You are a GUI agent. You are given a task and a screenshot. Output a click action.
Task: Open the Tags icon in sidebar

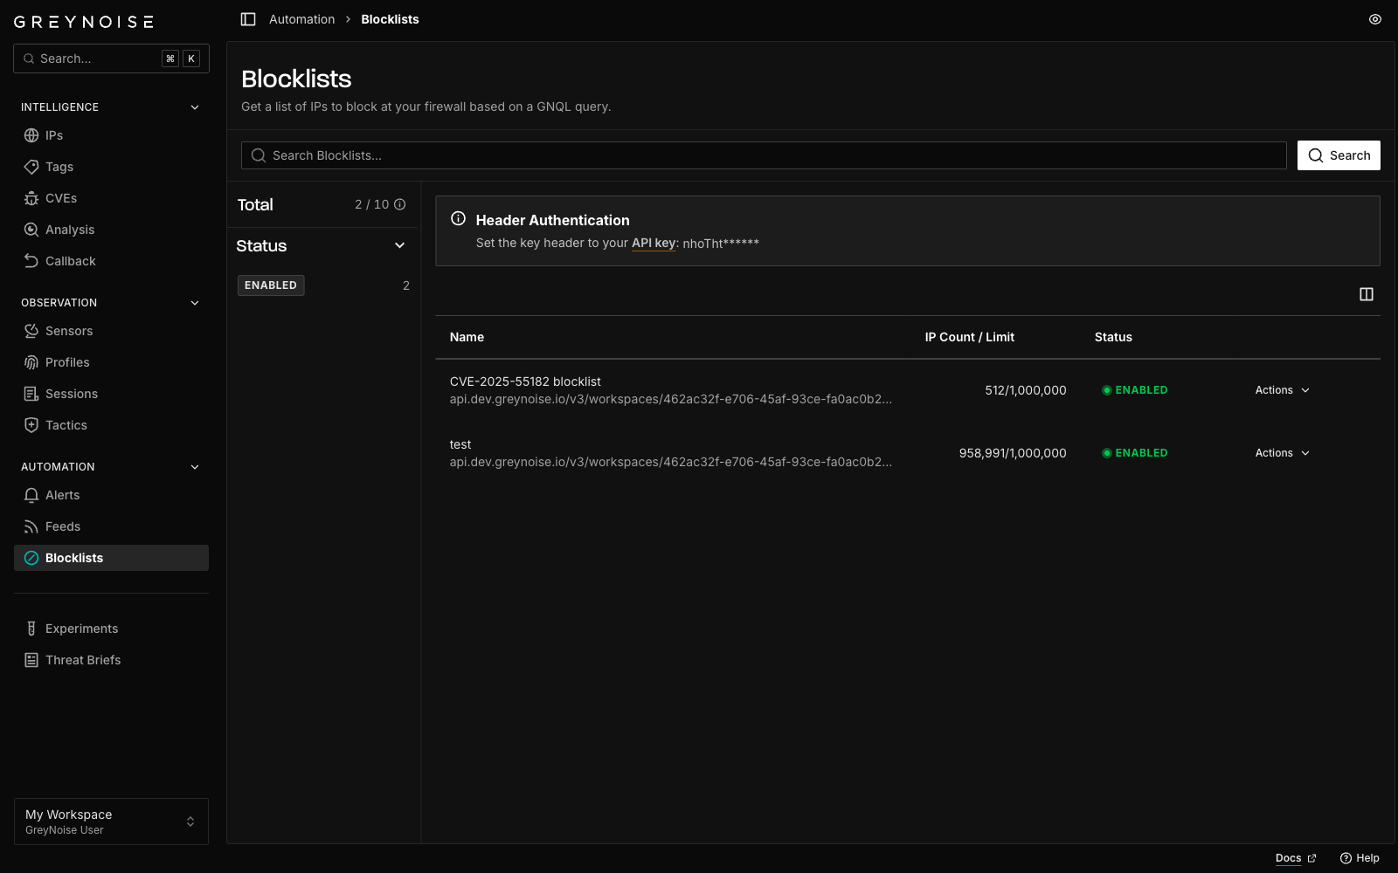click(x=31, y=167)
